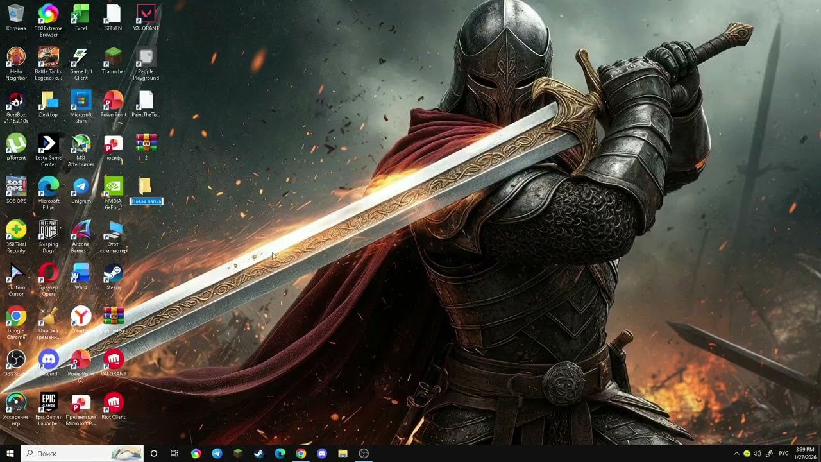Open Discord from the taskbar
Image resolution: width=821 pixels, height=462 pixels.
[322, 453]
